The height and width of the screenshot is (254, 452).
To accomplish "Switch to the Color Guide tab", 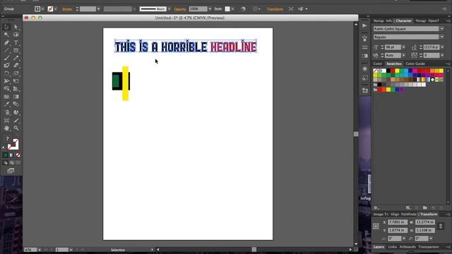I will [415, 64].
